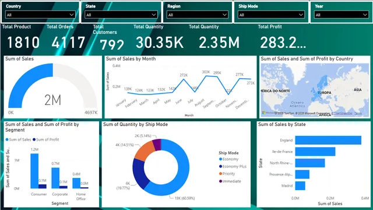Select the Total Orders value 4117

[x=69, y=43]
